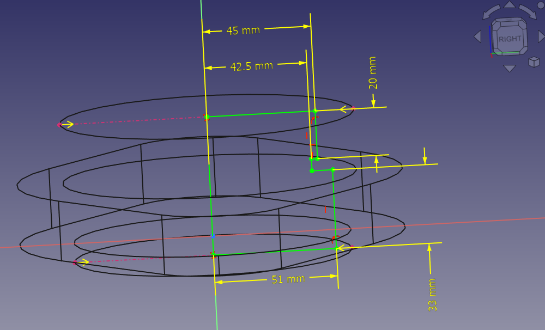Select the blue origin point of the sketch
The width and height of the screenshot is (545, 330).
213,236
